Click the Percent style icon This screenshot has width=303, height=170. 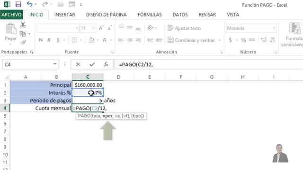[x=243, y=40]
